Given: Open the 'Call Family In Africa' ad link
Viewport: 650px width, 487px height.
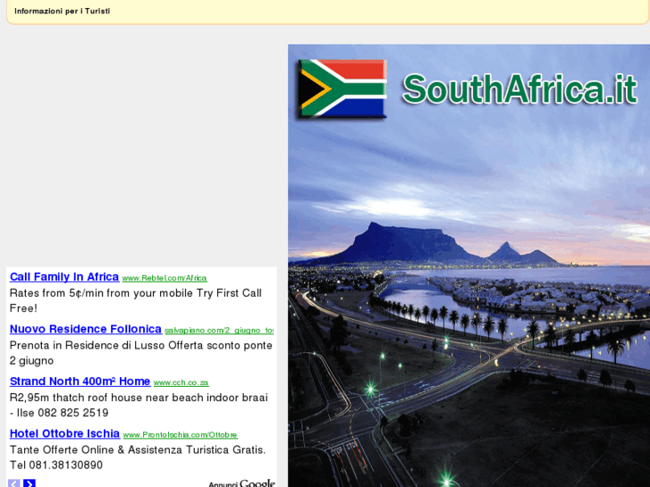Looking at the screenshot, I should (64, 277).
